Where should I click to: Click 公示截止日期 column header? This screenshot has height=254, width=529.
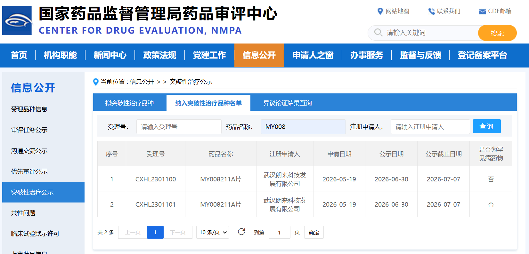pyautogui.click(x=444, y=154)
